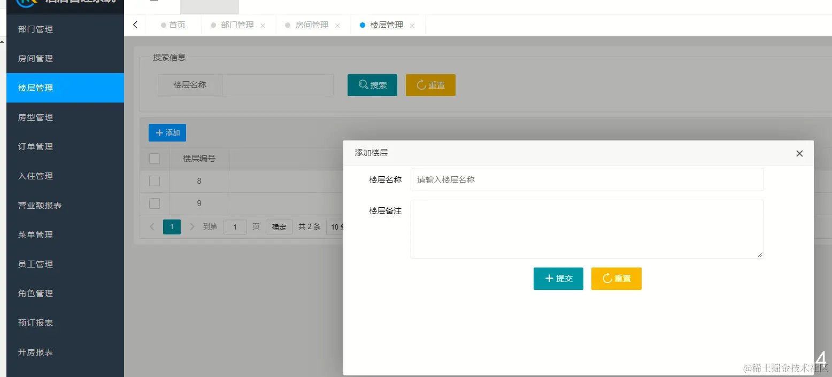The height and width of the screenshot is (377, 832).
Task: Open 房间管理 in the sidebar
Action: click(x=65, y=59)
